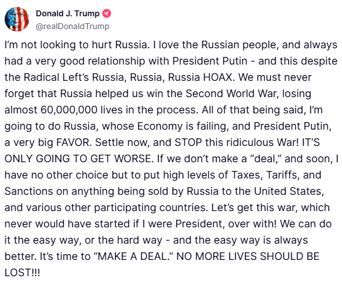Click the phrase ONLY GOING TO GET WORSE
This screenshot has height=282, width=342.
coord(79,159)
